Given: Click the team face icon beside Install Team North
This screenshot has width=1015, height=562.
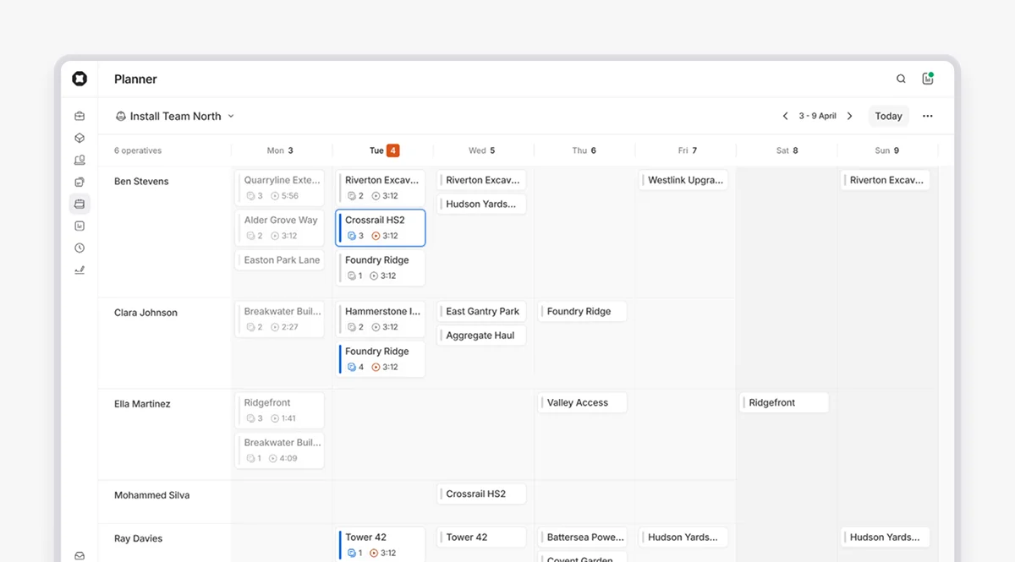Looking at the screenshot, I should (x=121, y=116).
